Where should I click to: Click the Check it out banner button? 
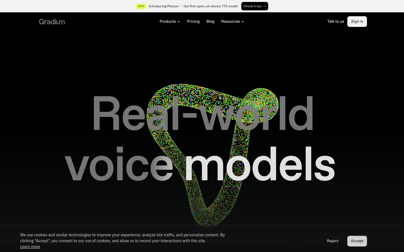tap(255, 6)
